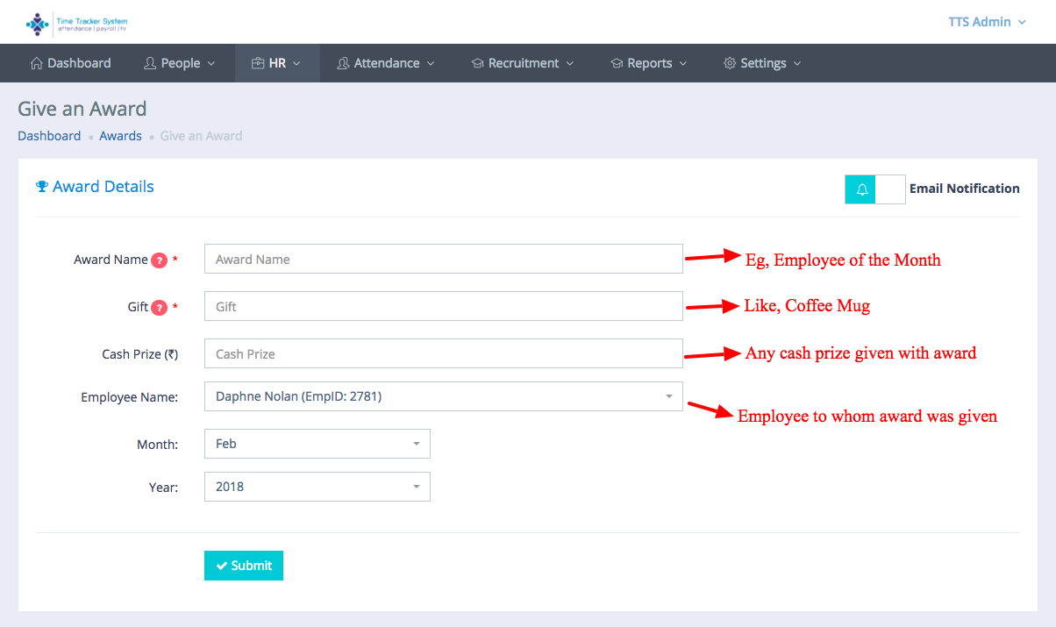Click the trophy icon next to Award Details

click(41, 187)
